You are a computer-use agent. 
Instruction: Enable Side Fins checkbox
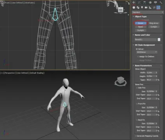click(x=137, y=88)
